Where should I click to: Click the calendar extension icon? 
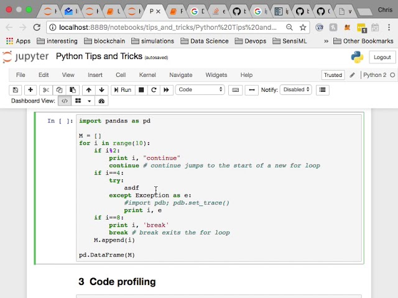point(375,27)
